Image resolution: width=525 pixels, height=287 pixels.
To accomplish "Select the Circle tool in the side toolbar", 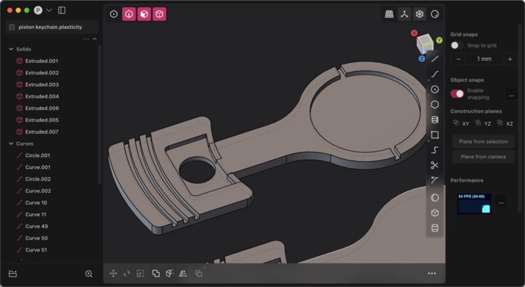I will tap(434, 89).
